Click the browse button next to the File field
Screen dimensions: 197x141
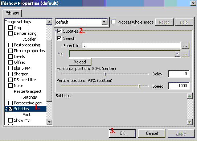click(x=185, y=54)
